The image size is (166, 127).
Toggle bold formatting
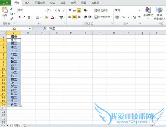(x=20, y=17)
